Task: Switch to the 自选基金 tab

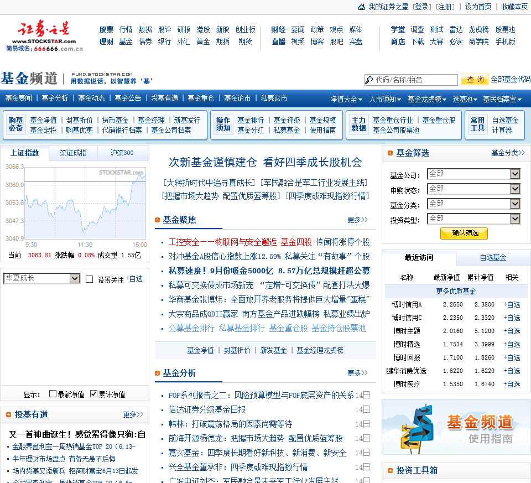Action: [x=493, y=258]
